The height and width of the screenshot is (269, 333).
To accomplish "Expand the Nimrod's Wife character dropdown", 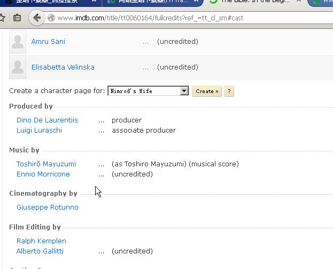I will (x=148, y=91).
